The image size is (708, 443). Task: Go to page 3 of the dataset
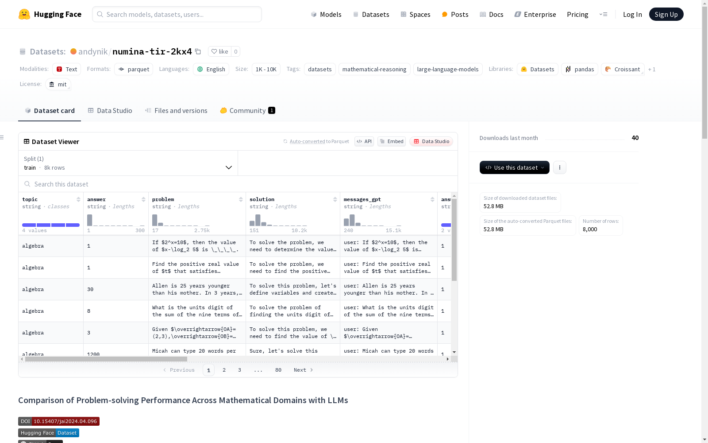tap(239, 370)
